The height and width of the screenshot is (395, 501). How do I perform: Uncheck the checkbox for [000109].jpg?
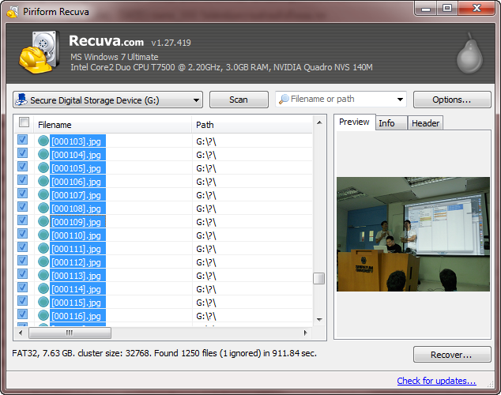pos(22,220)
